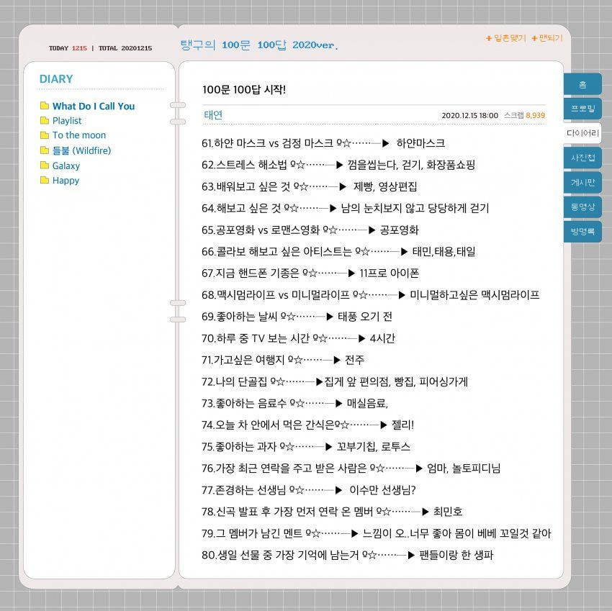Click the folder icon beside Galaxy
Image resolution: width=612 pixels, height=611 pixels.
coord(45,166)
